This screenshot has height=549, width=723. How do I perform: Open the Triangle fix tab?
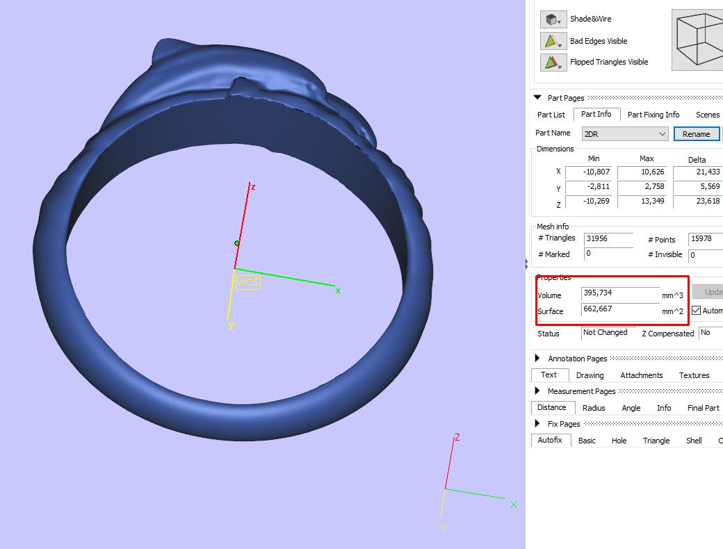(656, 441)
